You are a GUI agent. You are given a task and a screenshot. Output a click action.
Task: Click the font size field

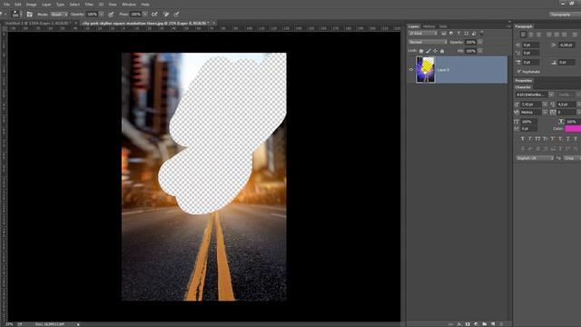point(531,104)
